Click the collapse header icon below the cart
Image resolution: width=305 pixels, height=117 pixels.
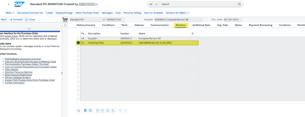(65, 25)
